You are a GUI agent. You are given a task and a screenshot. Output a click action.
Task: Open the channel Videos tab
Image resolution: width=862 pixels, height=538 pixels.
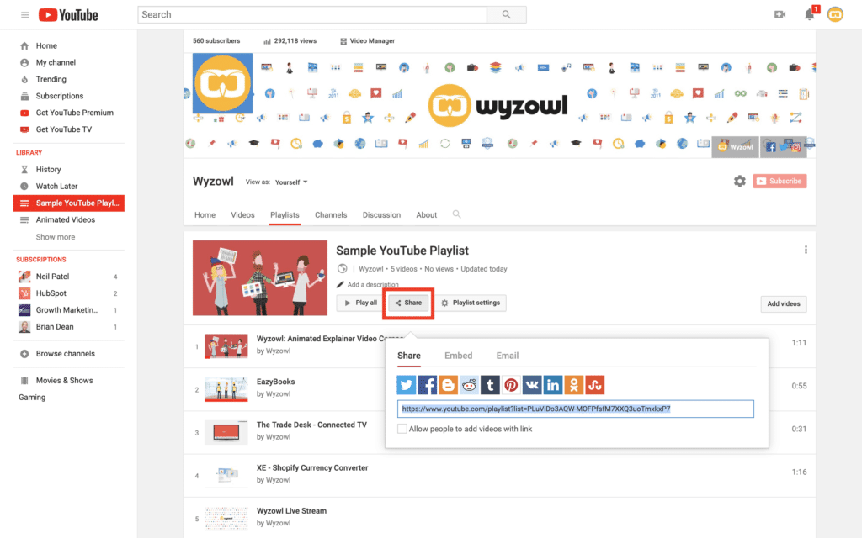(x=242, y=214)
